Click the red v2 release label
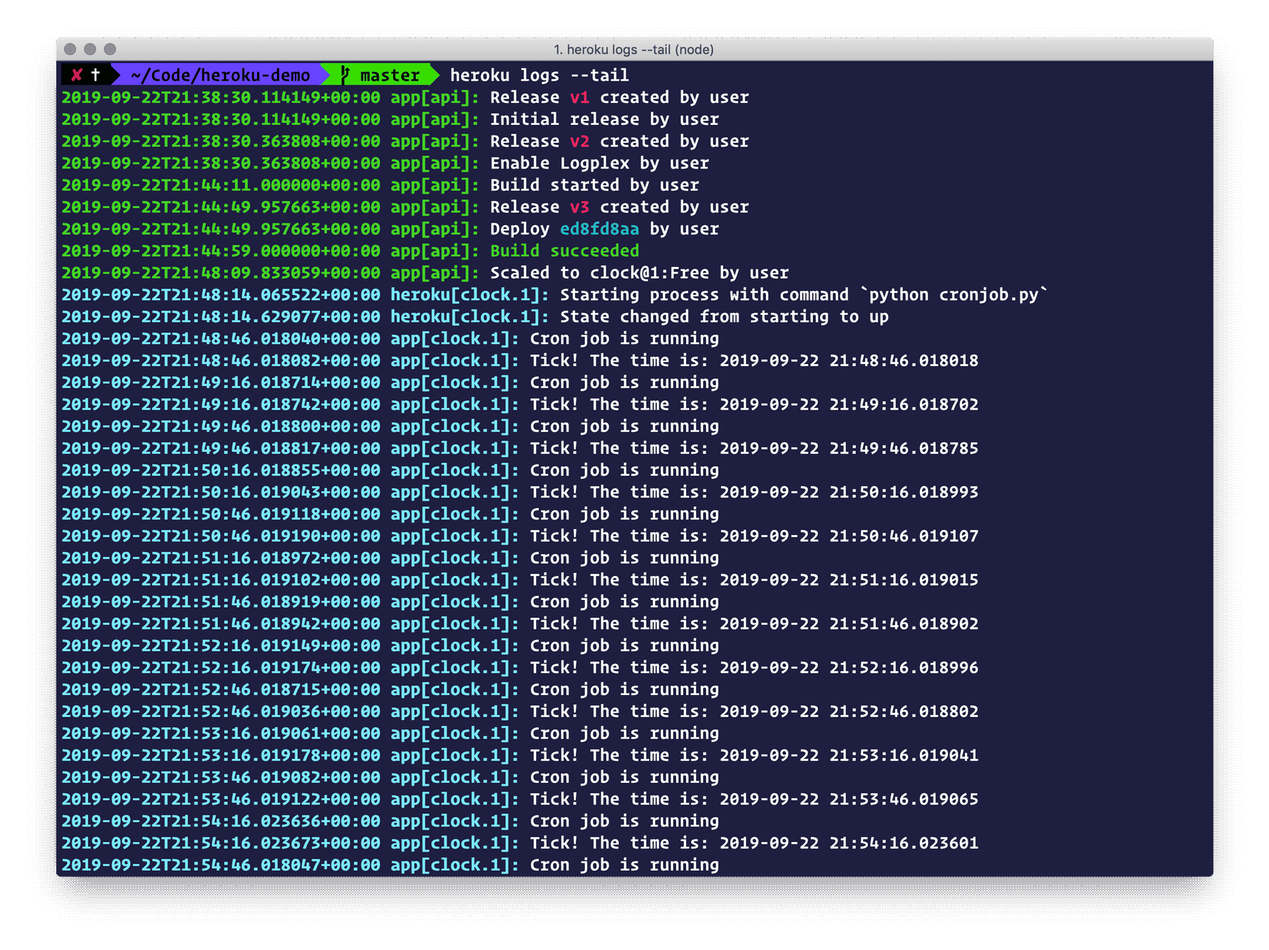 coord(580,141)
